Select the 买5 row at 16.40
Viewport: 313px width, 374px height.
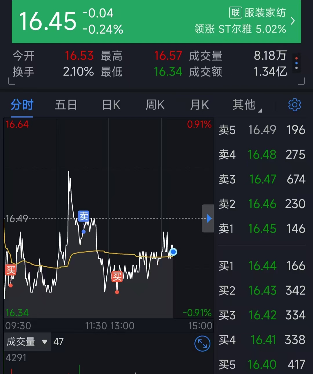pyautogui.click(x=262, y=364)
